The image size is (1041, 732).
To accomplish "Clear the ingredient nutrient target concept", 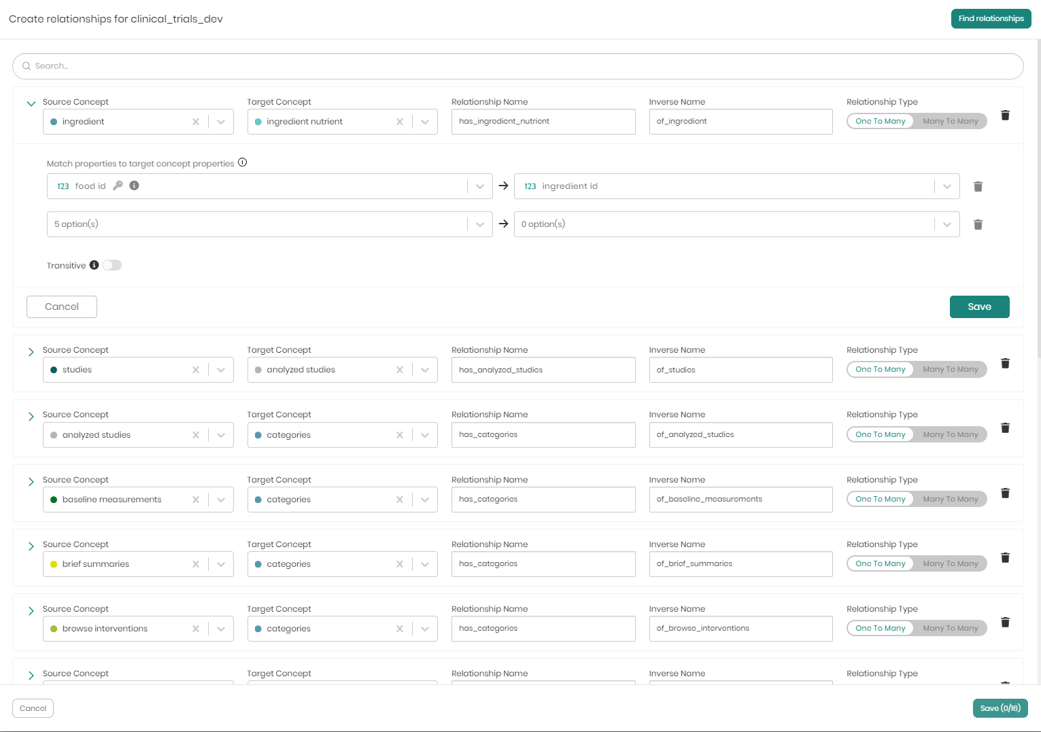I will click(x=400, y=122).
